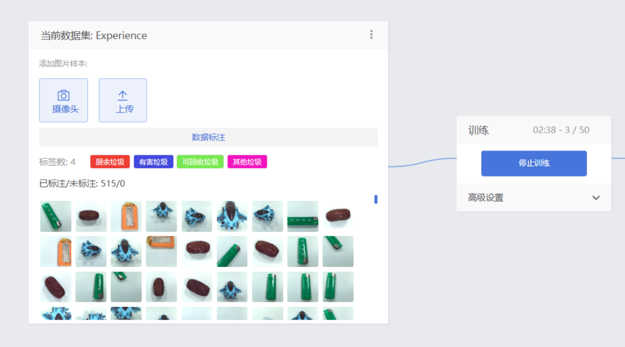Open the dataset three-dot options menu
The image size is (625, 347).
coord(371,35)
